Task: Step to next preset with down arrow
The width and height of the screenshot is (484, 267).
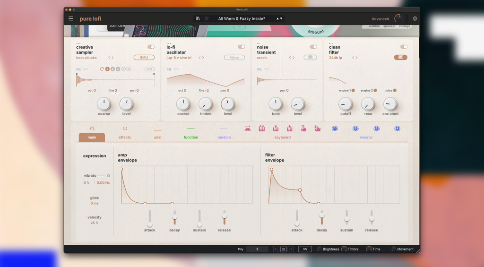Action: point(281,18)
